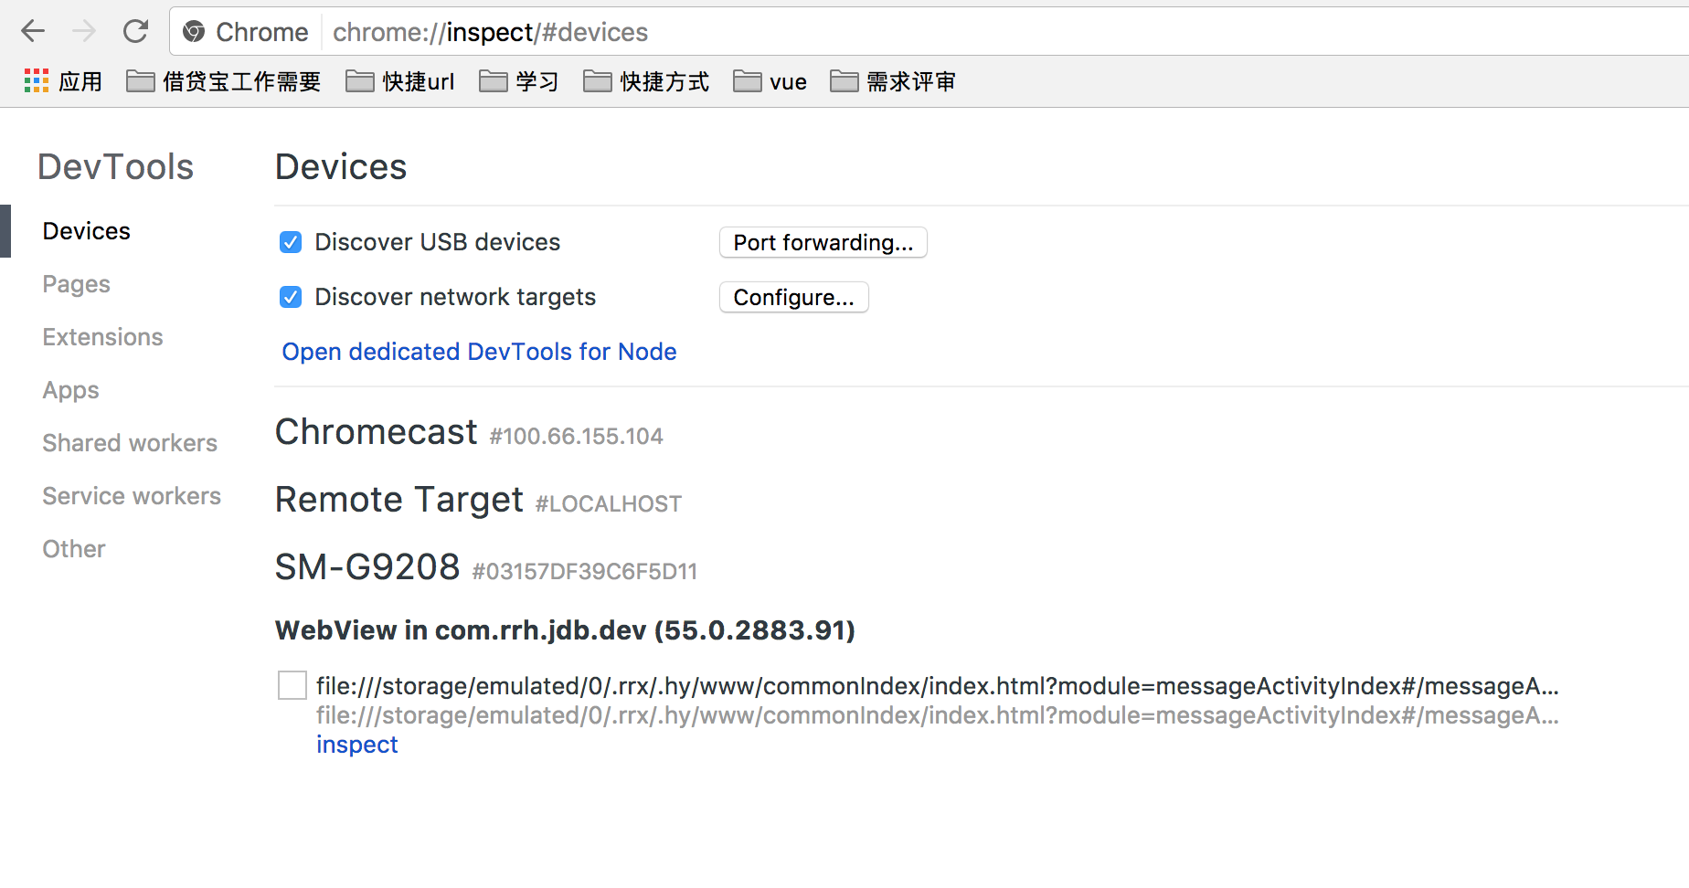Image resolution: width=1689 pixels, height=888 pixels.
Task: Click the Remote Target heading
Action: coord(399,500)
